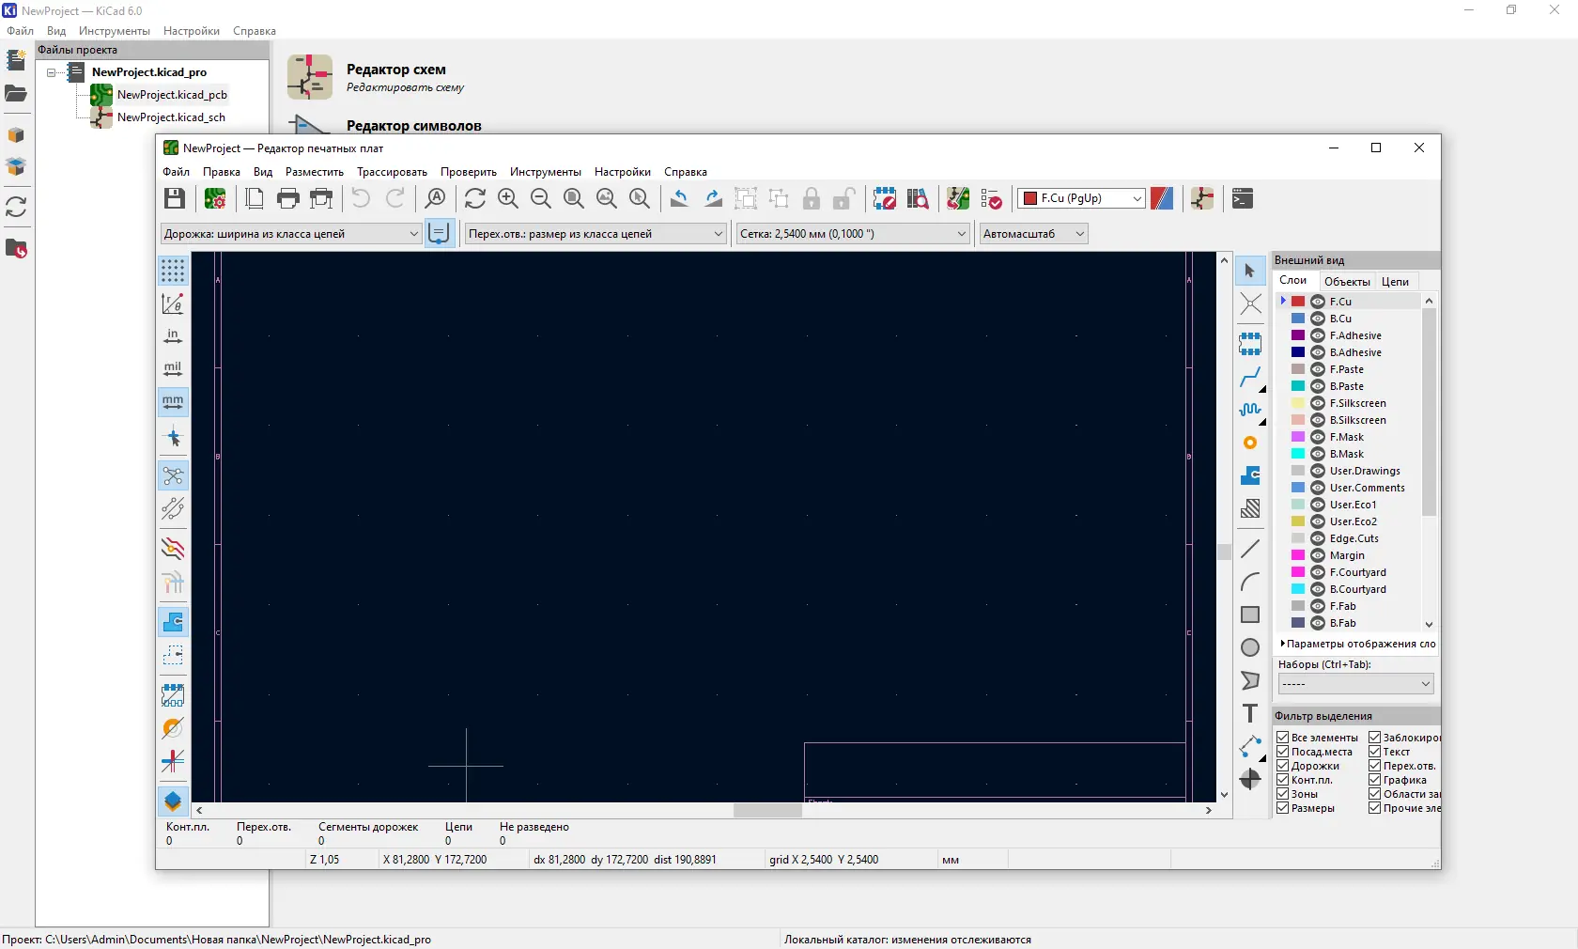Uncheck the Текст filter checkbox
The image size is (1578, 949).
1374,752
